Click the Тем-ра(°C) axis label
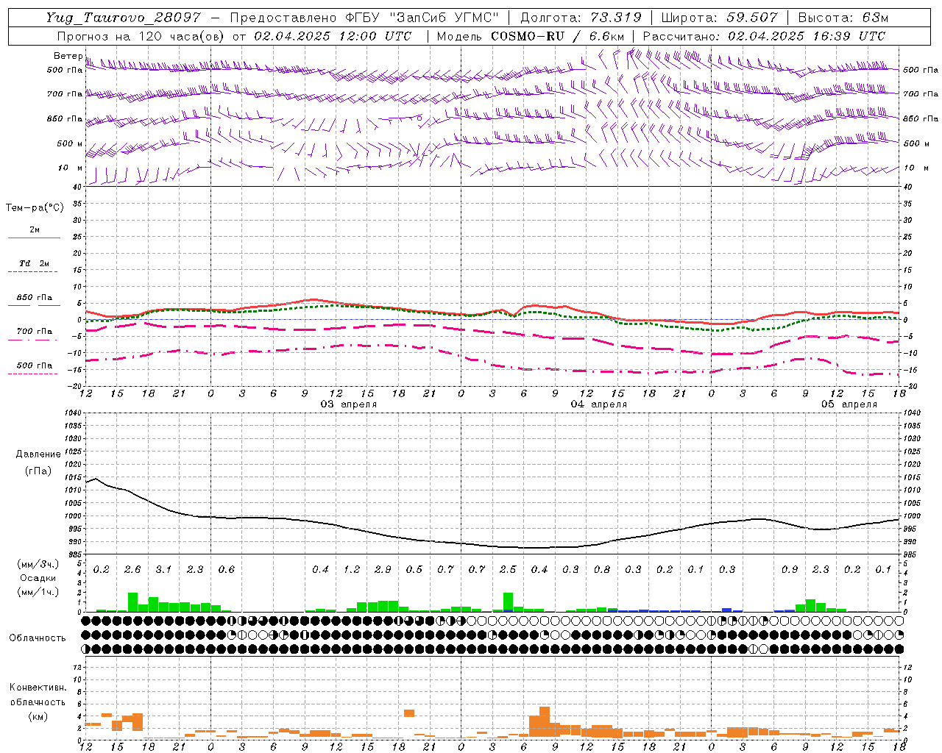 (x=35, y=208)
